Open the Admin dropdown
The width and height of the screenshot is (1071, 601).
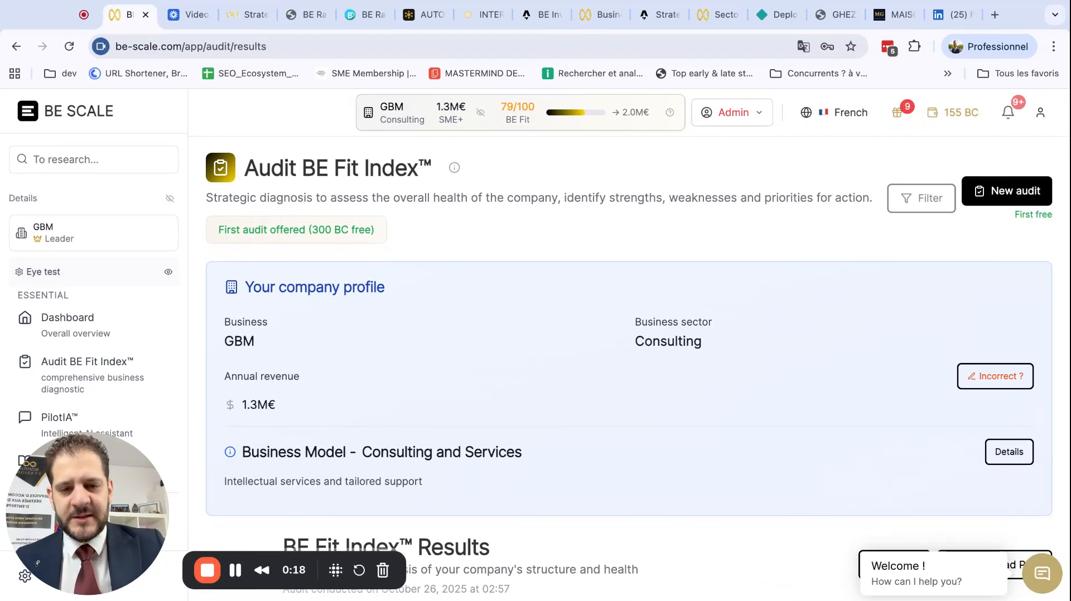tap(732, 112)
